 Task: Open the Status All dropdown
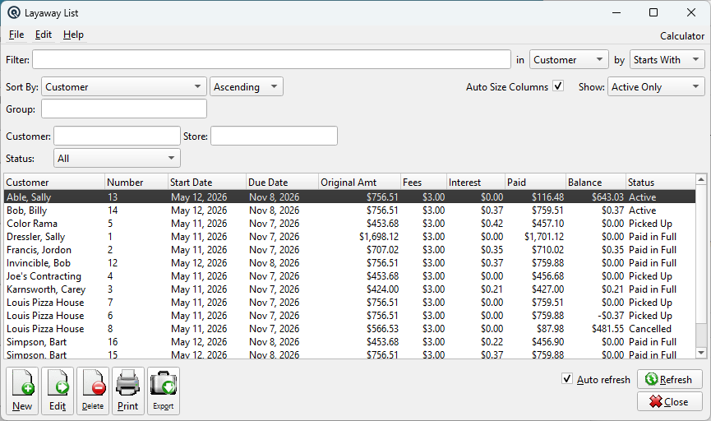117,158
